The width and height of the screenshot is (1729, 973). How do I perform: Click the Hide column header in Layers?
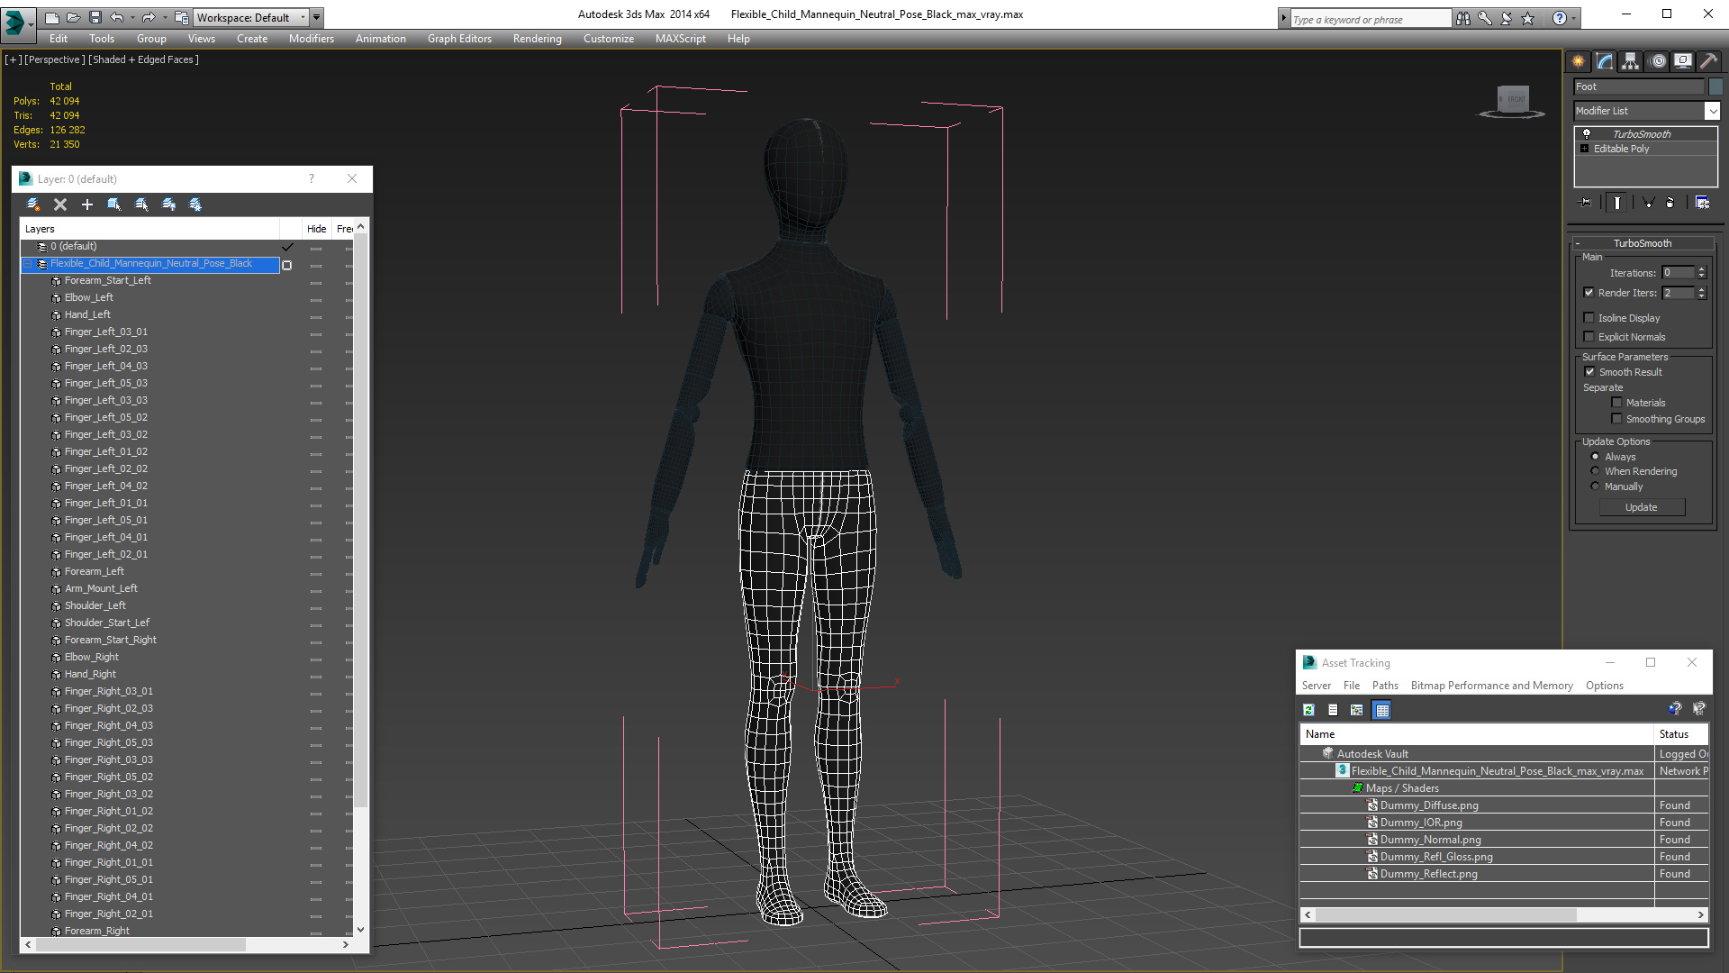316,229
